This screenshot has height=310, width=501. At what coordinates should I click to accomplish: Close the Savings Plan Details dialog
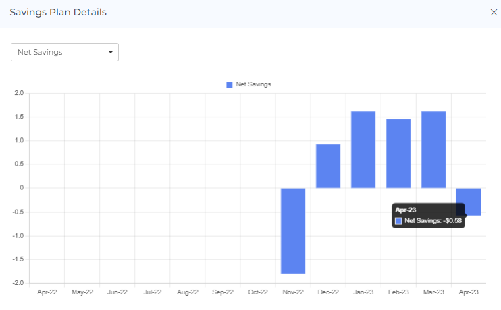[x=493, y=12]
